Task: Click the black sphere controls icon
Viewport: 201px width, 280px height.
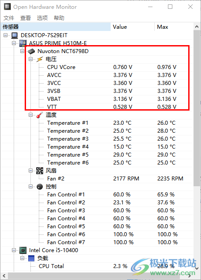Action: click(x=40, y=187)
